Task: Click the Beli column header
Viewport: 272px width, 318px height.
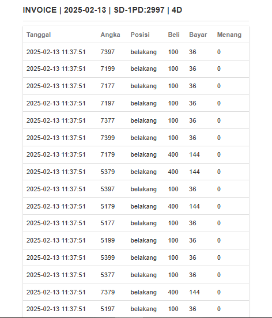Action: click(173, 35)
